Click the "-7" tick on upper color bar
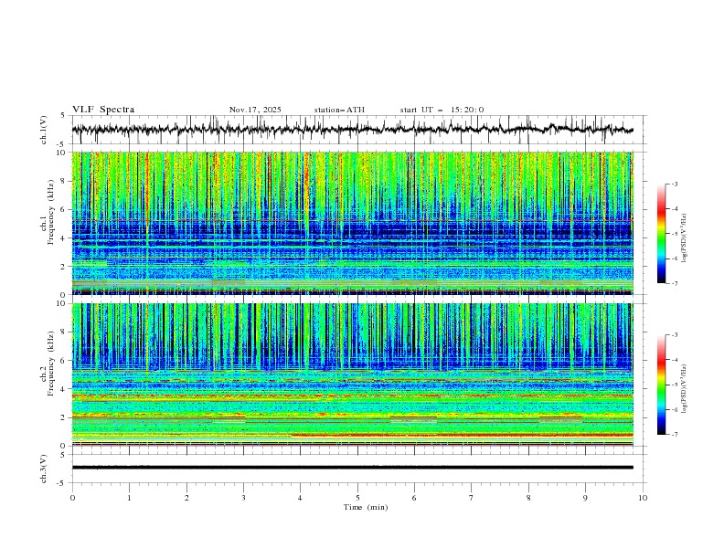The height and width of the screenshot is (559, 724). pyautogui.click(x=675, y=283)
